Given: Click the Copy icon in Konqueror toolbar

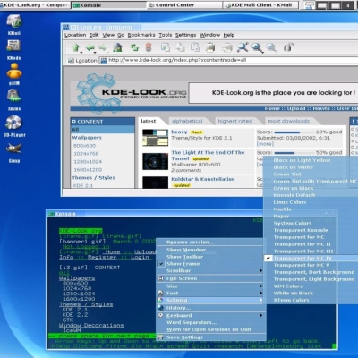Looking at the screenshot, I should (180, 47).
